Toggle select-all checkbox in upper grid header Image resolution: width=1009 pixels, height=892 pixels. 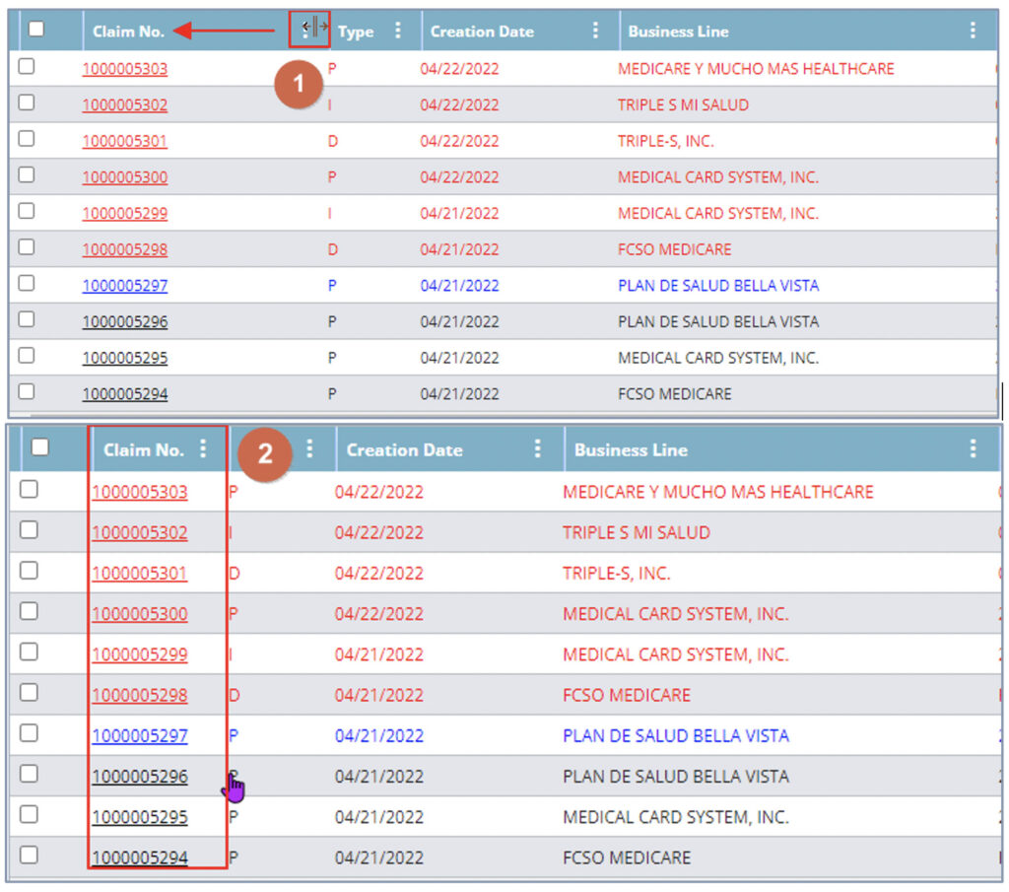click(36, 30)
